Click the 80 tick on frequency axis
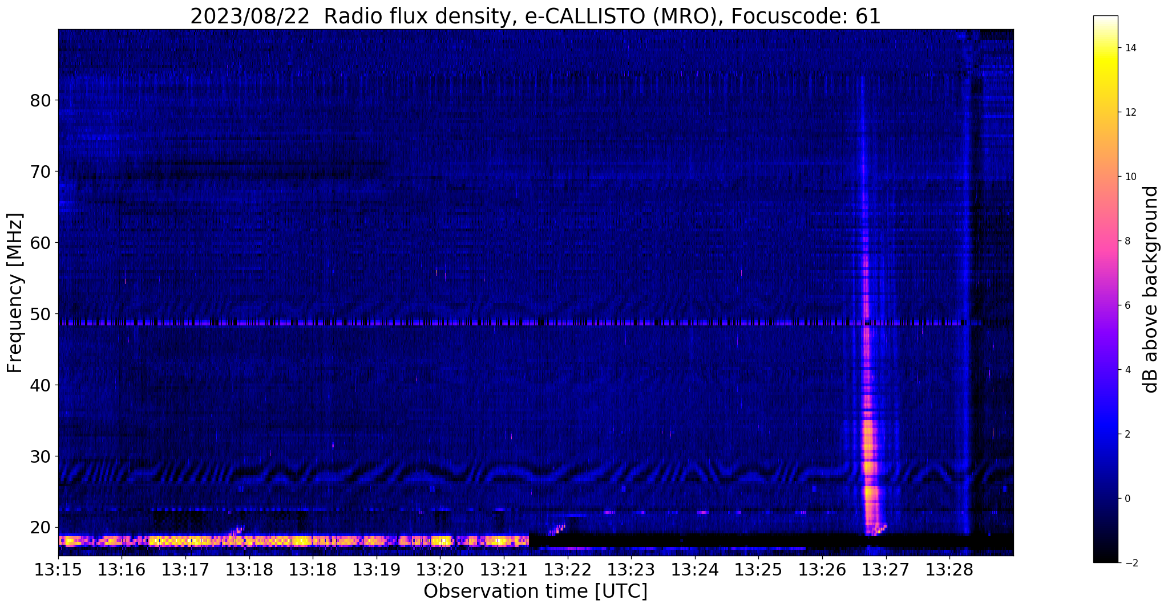1168x608 pixels. pos(41,101)
